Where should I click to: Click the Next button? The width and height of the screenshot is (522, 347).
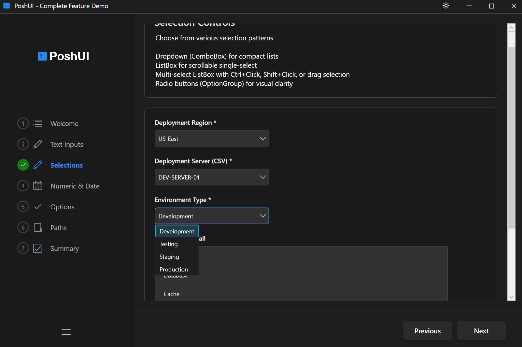point(481,331)
